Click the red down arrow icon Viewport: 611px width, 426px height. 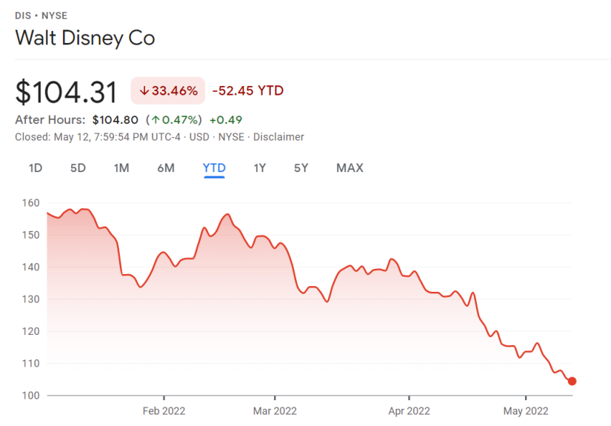[144, 91]
